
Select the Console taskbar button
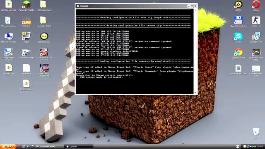click(x=79, y=147)
